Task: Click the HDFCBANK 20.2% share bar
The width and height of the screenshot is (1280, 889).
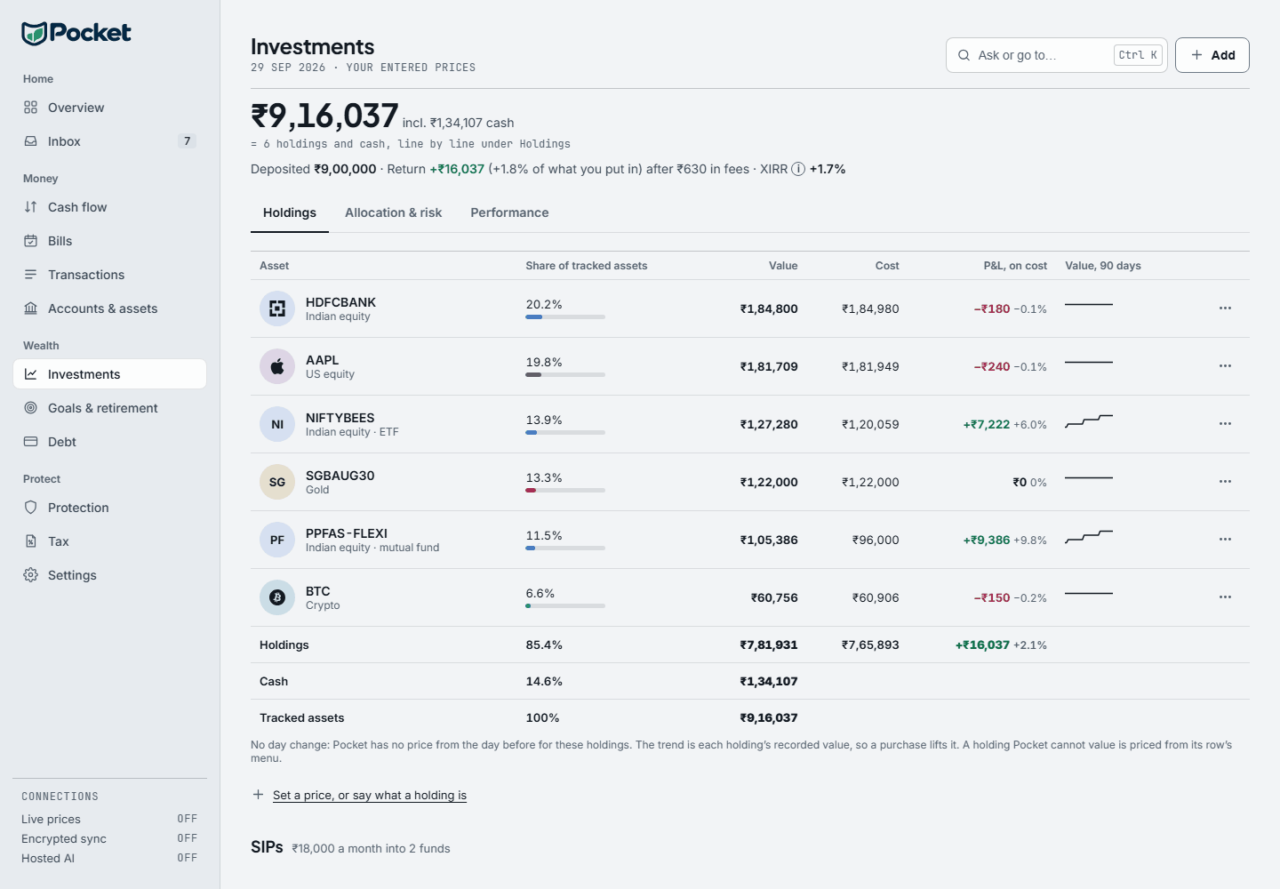Action: [x=565, y=316]
